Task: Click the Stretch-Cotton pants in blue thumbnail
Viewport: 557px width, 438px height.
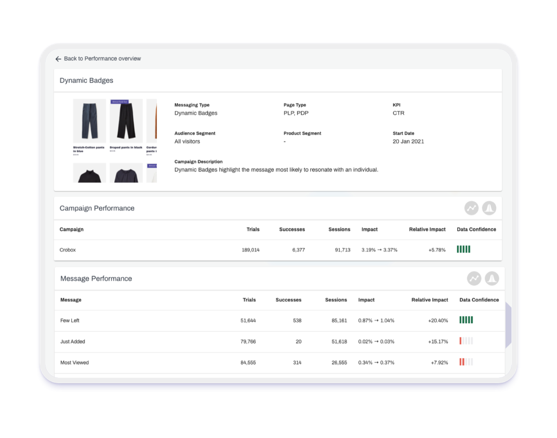Action: click(x=89, y=120)
